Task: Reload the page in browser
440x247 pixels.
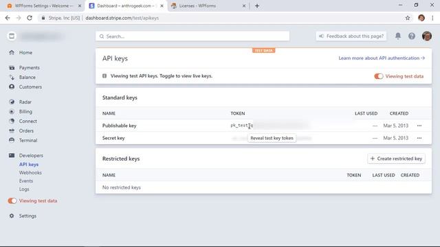Action: coord(30,18)
